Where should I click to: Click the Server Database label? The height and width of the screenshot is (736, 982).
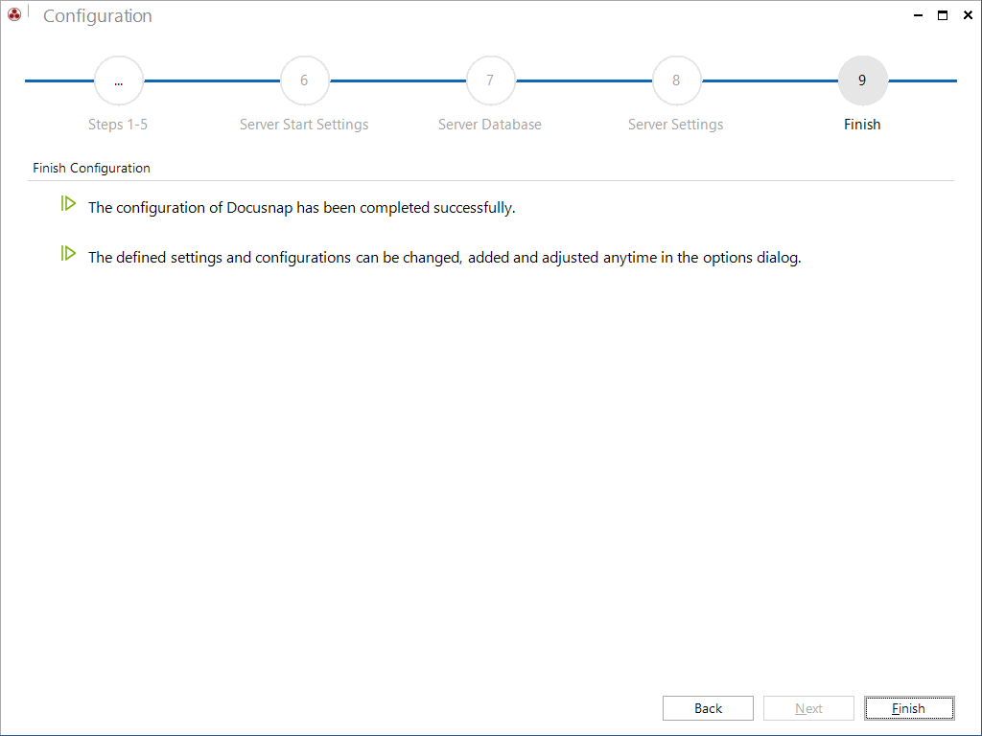(x=490, y=125)
